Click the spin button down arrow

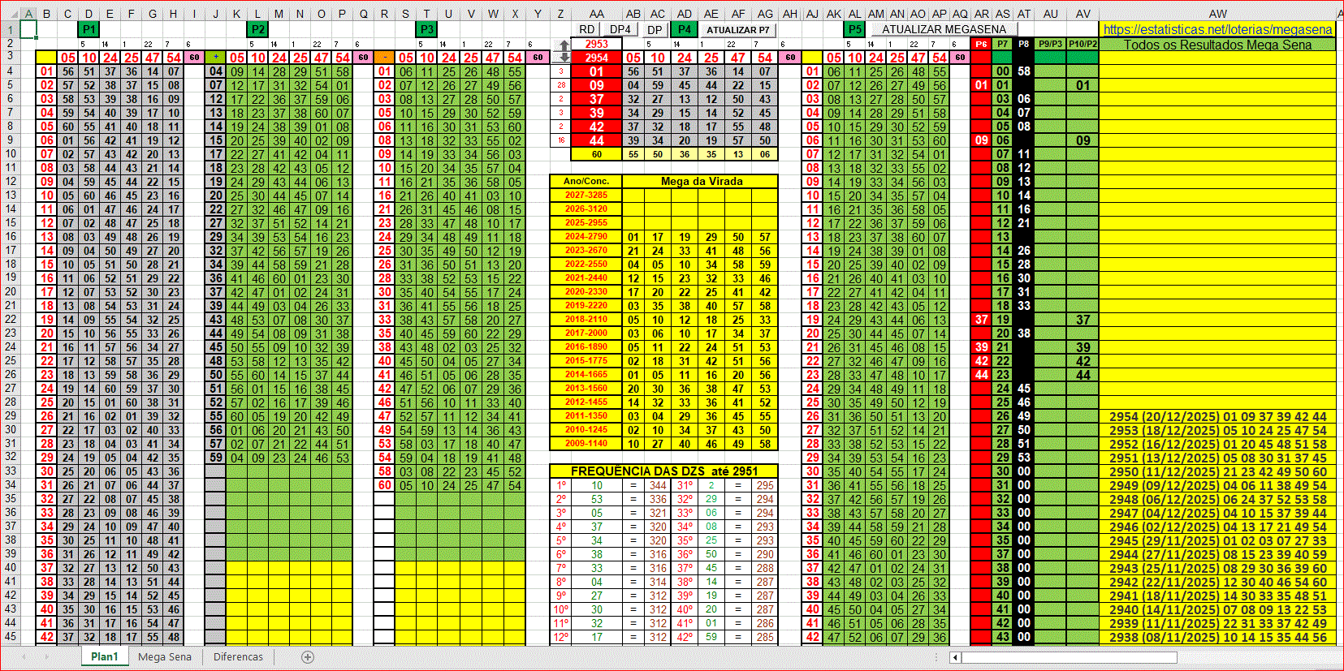564,58
